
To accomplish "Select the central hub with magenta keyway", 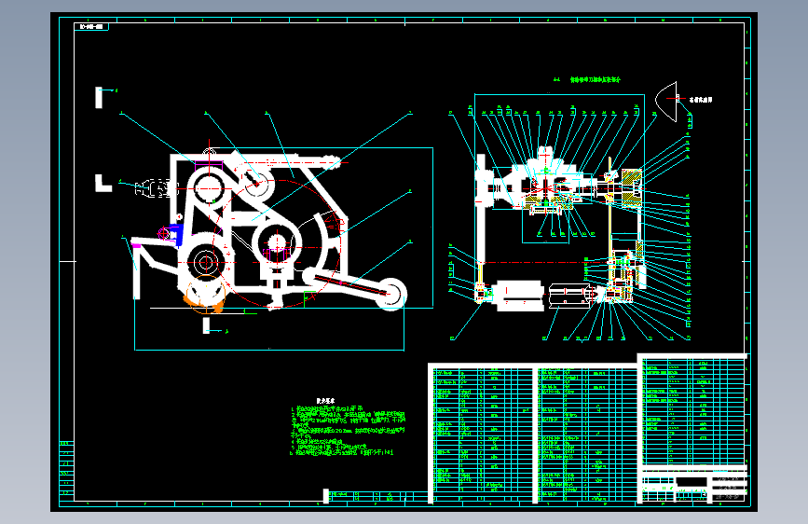I will point(277,245).
